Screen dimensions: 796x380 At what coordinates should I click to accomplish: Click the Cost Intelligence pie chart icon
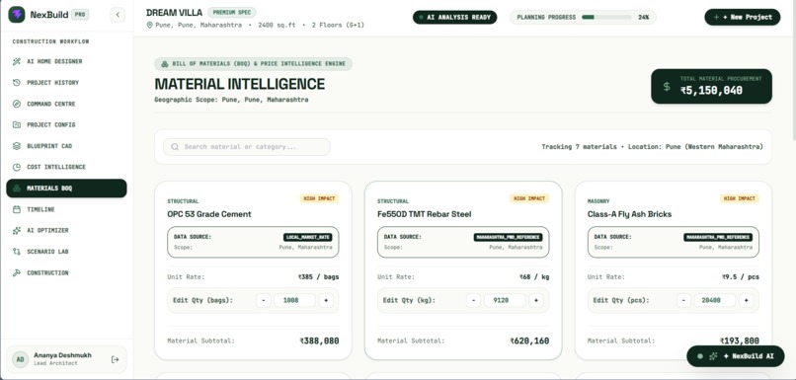(17, 167)
